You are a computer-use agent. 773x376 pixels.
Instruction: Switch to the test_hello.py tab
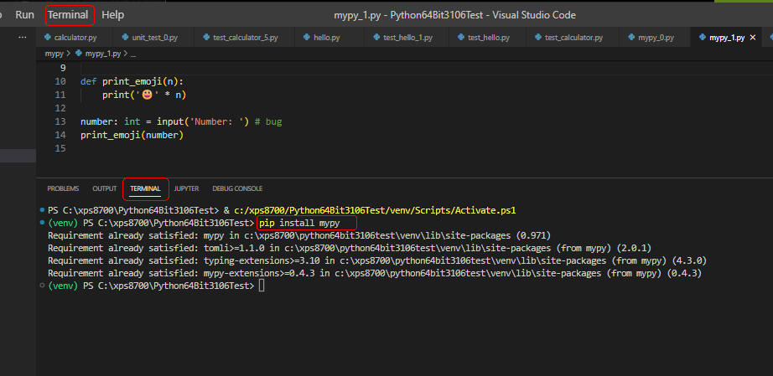click(x=489, y=38)
